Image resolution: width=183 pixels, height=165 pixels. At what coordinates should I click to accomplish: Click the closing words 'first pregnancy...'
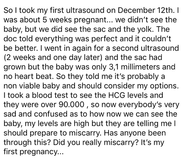34,152
